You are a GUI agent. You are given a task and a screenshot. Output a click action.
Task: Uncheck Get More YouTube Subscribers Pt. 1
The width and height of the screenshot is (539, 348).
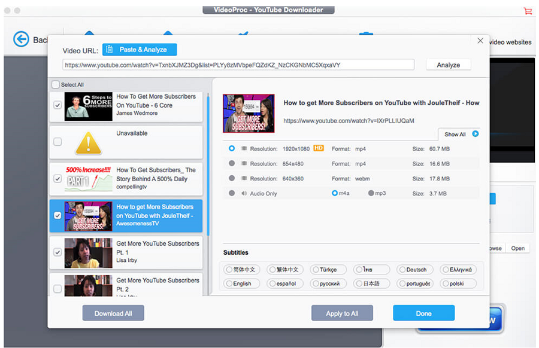pyautogui.click(x=57, y=252)
